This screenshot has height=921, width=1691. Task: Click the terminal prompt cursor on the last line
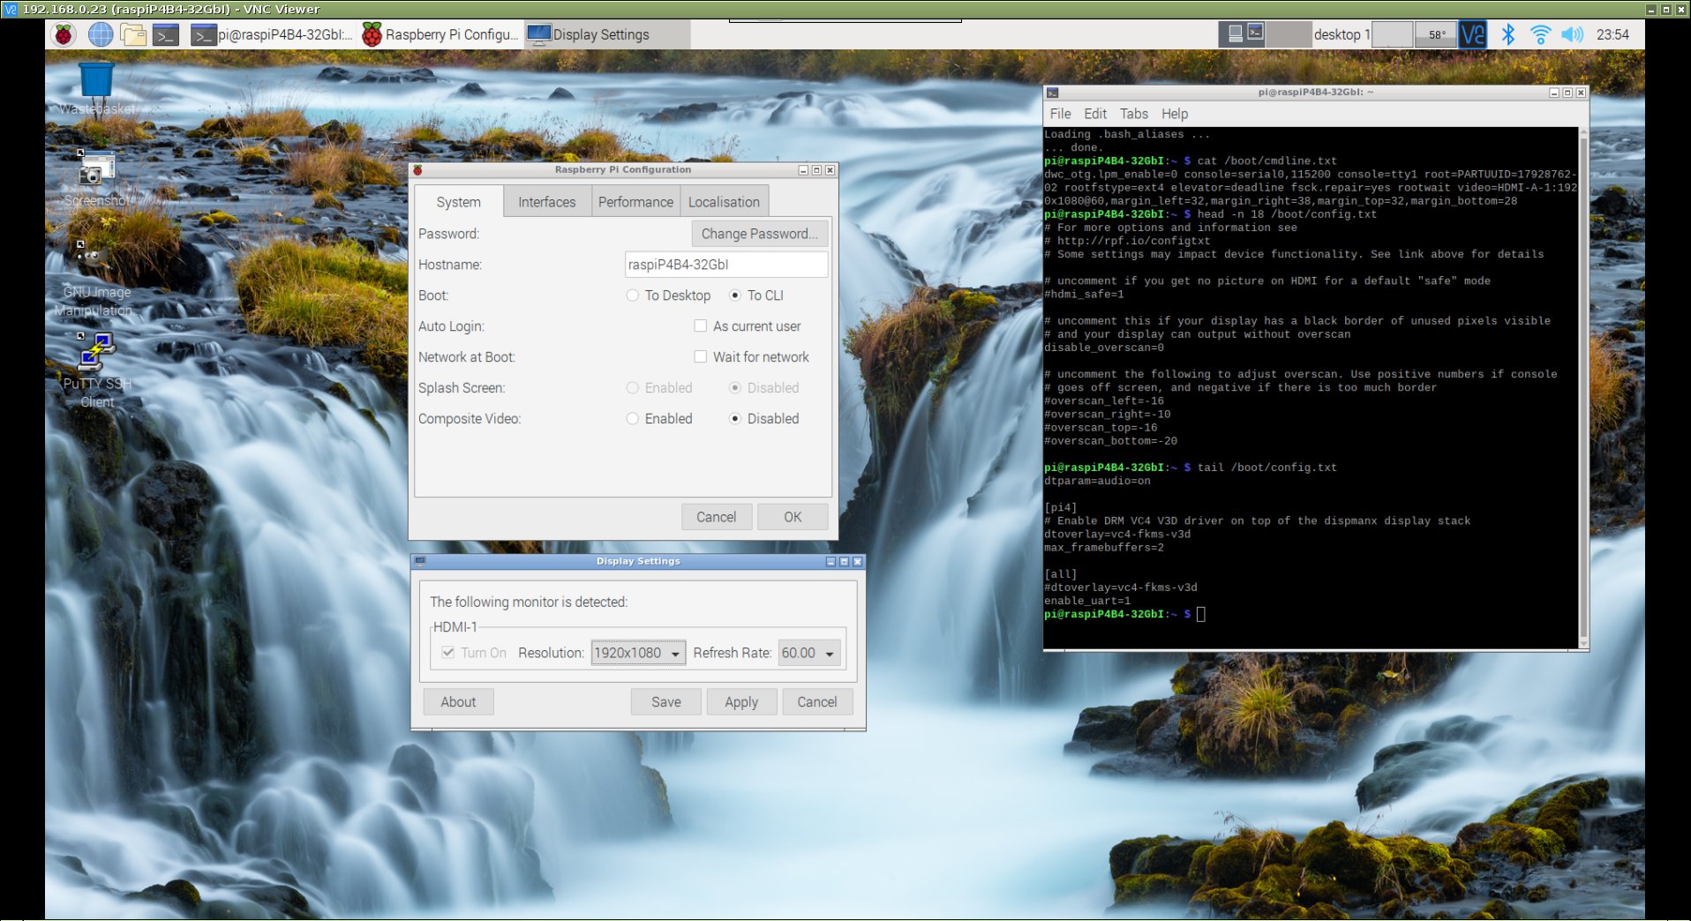pyautogui.click(x=1200, y=614)
